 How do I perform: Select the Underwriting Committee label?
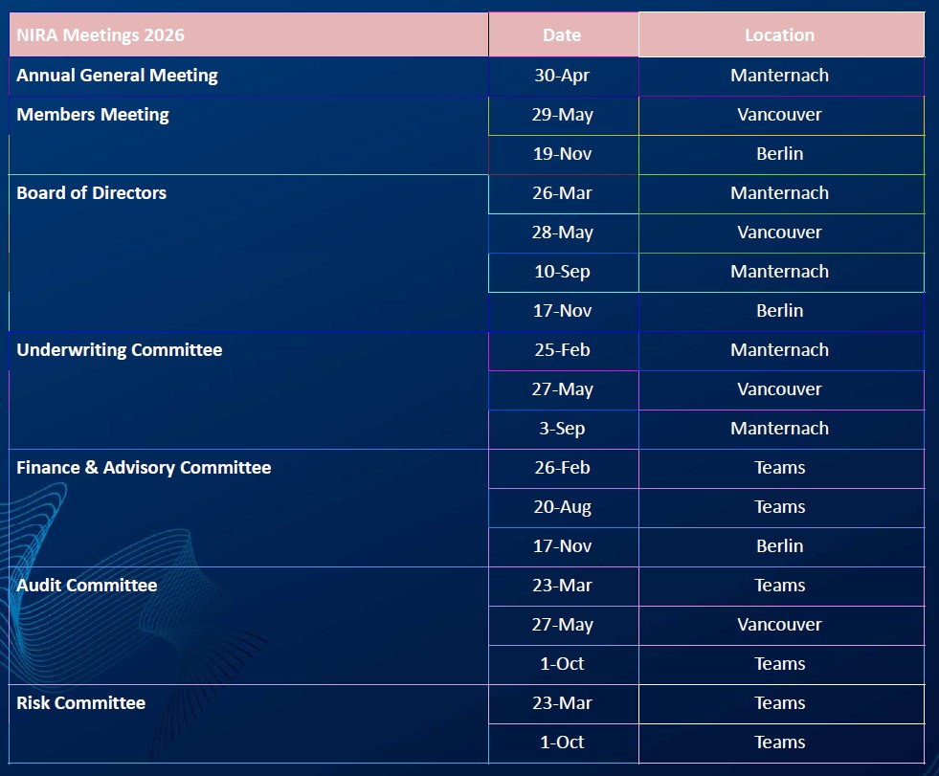point(120,350)
